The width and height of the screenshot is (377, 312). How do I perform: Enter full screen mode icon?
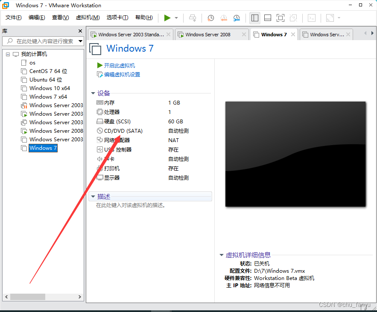click(x=281, y=18)
